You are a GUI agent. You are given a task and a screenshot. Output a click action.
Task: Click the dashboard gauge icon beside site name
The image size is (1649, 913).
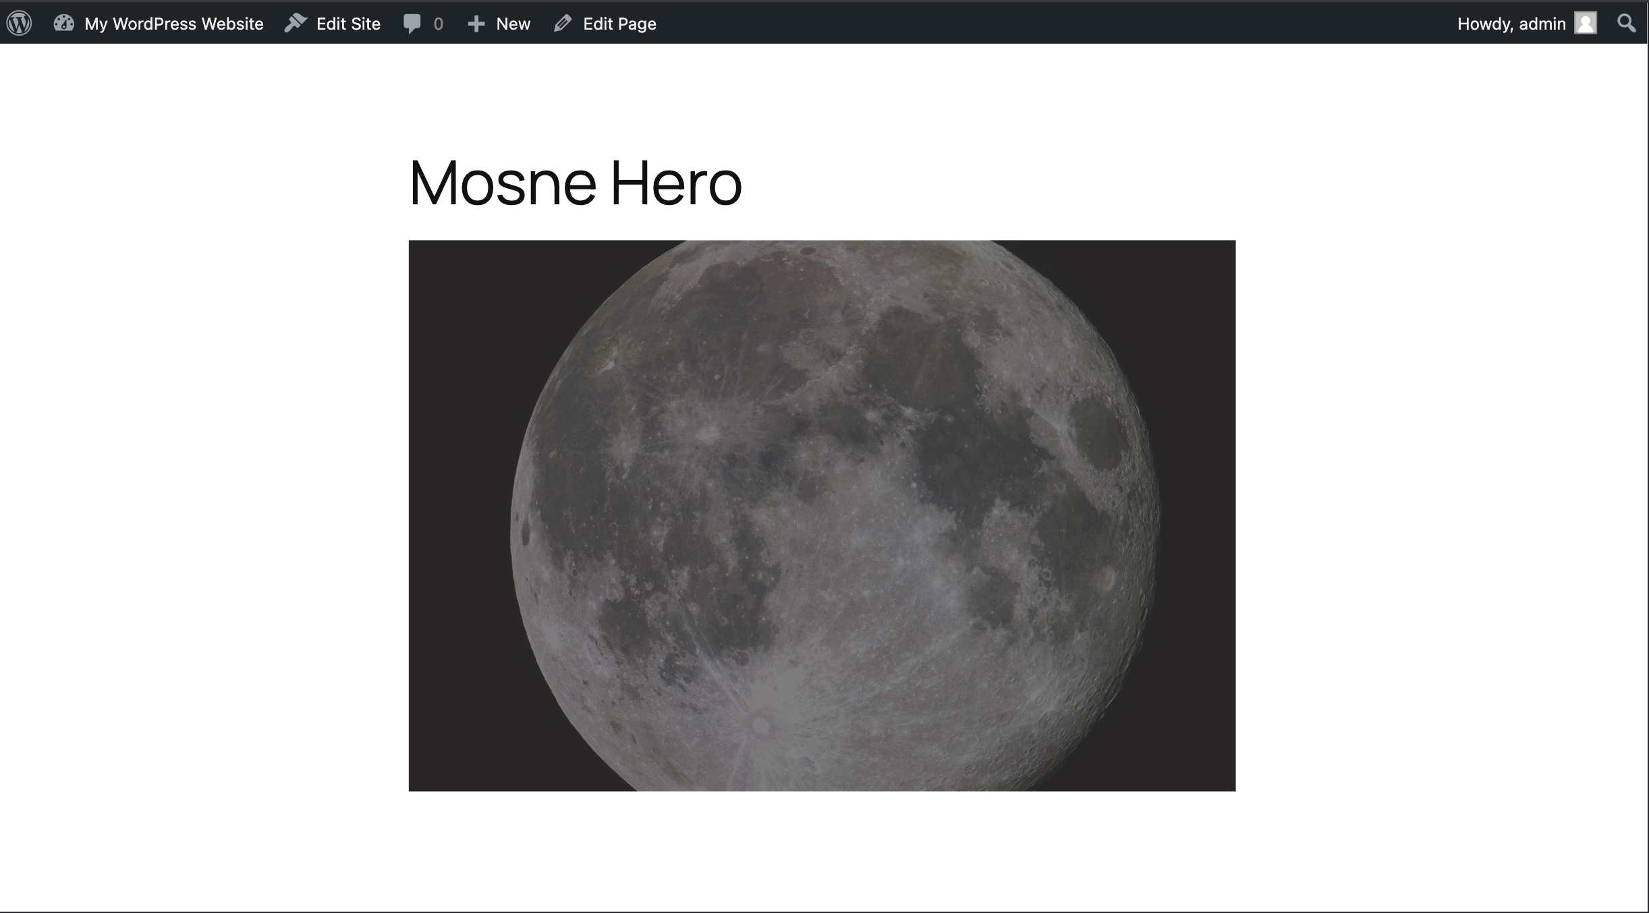[x=64, y=24]
